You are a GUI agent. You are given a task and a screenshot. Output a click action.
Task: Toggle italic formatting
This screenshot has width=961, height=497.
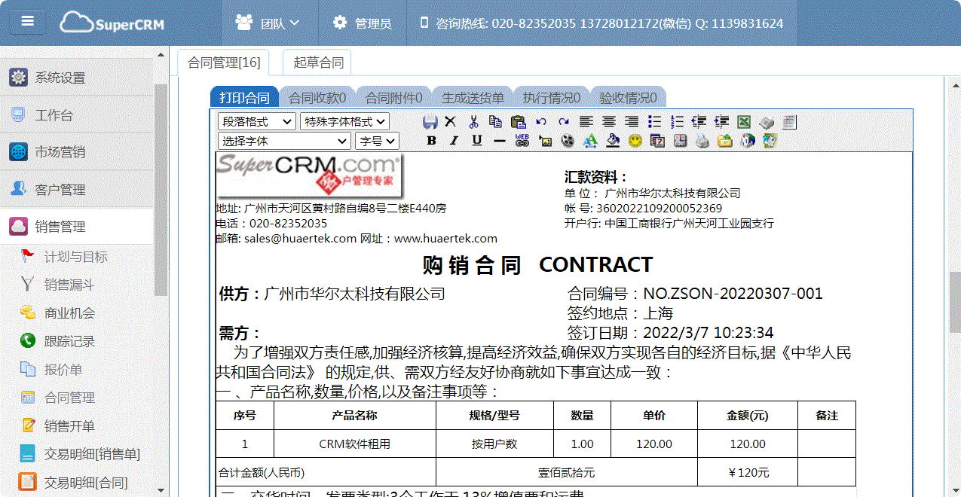pyautogui.click(x=454, y=140)
